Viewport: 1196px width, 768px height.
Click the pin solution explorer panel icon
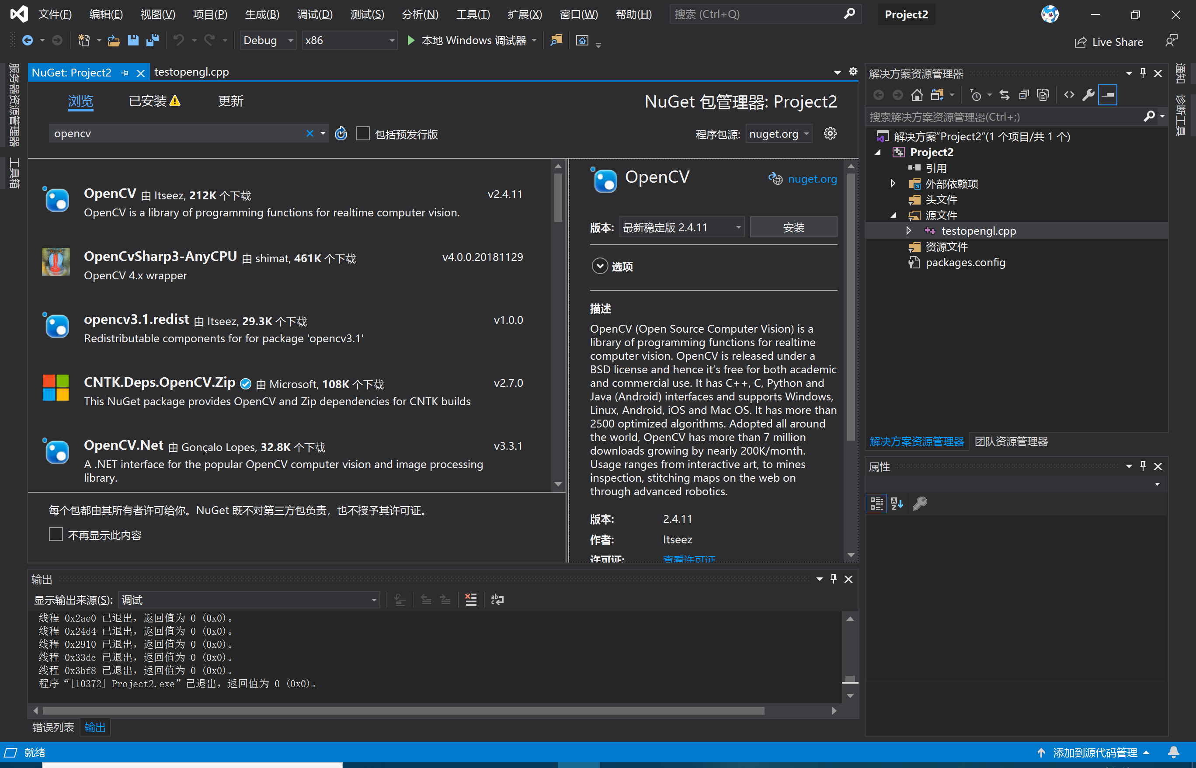tap(1144, 73)
